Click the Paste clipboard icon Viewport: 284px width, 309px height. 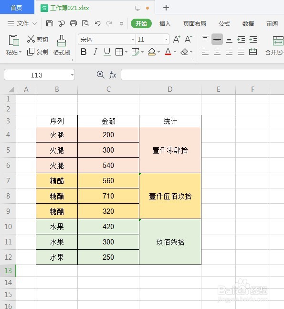click(14, 40)
